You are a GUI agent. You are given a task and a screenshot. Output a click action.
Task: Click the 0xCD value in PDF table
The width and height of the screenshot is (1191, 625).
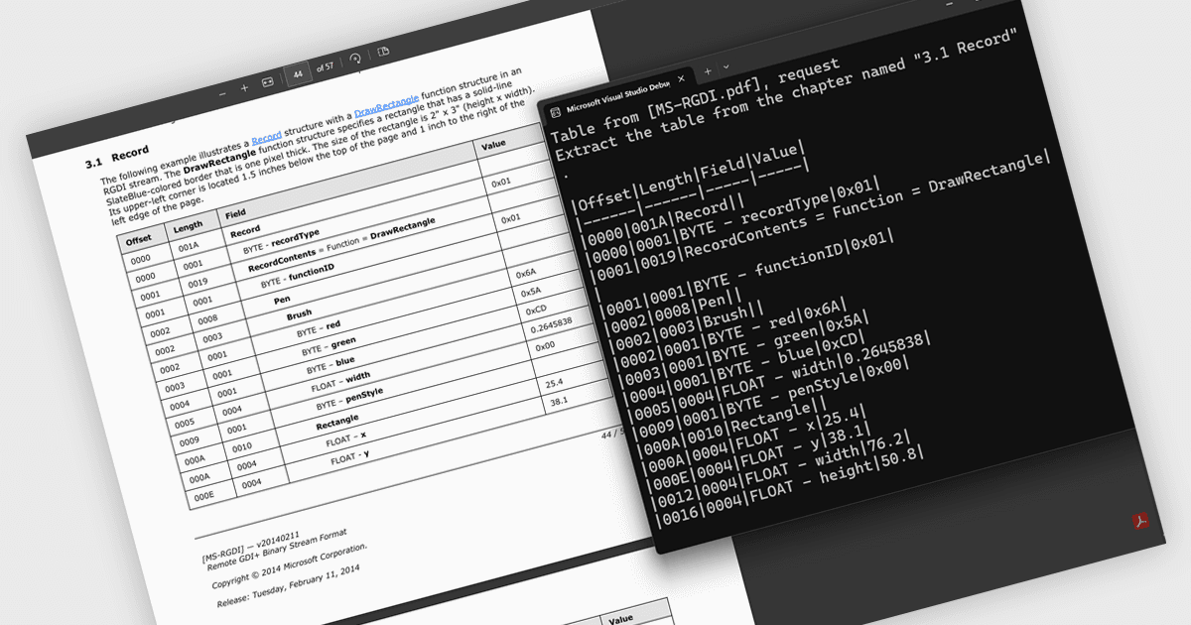[536, 312]
